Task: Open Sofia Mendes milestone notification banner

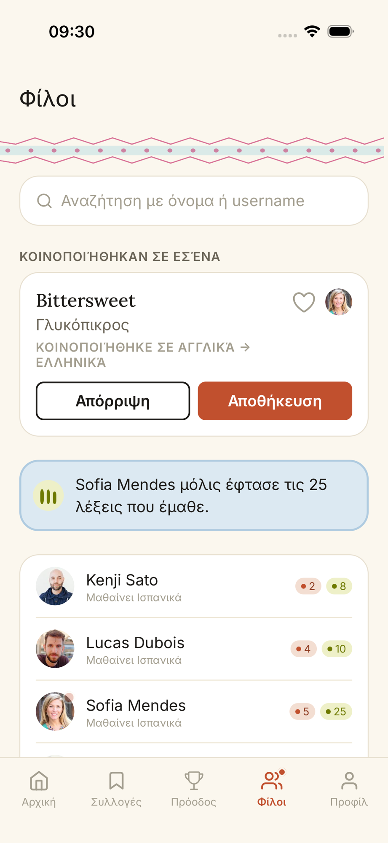Action: [x=194, y=495]
